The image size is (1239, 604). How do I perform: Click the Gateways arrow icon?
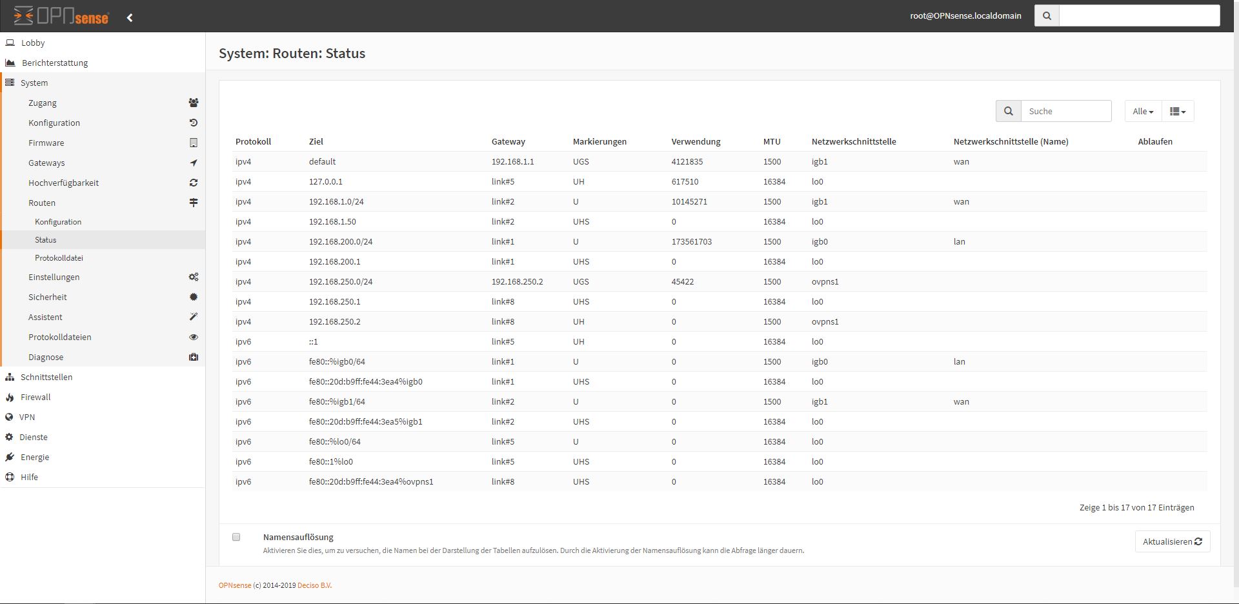click(193, 163)
